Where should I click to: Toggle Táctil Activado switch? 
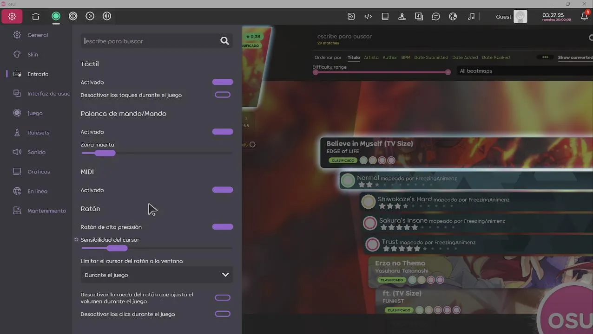(223, 82)
